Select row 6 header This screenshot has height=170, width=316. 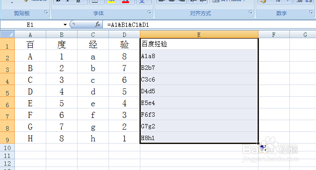(x=7, y=103)
